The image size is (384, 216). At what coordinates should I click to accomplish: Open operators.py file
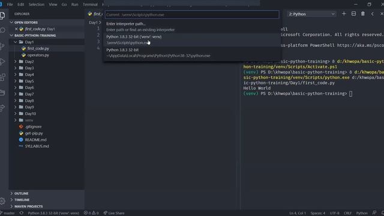pyautogui.click(x=38, y=55)
